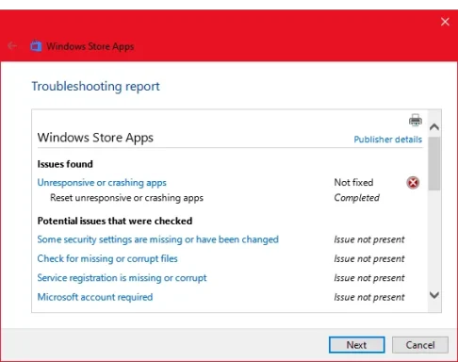Click the red Not fixed error icon
Screen dimensions: 458x362
pos(413,183)
